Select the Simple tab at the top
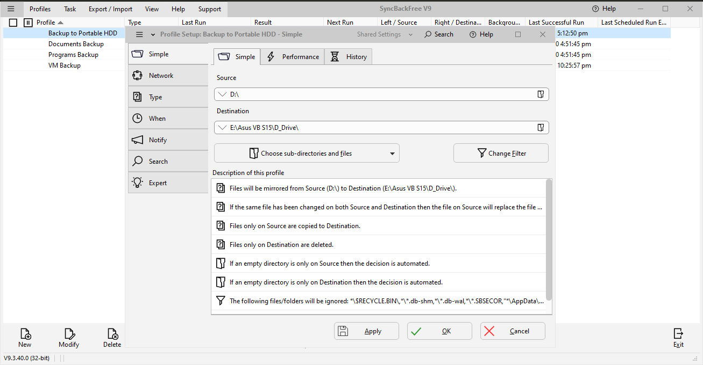Viewport: 703px width, 365px height. click(x=237, y=57)
